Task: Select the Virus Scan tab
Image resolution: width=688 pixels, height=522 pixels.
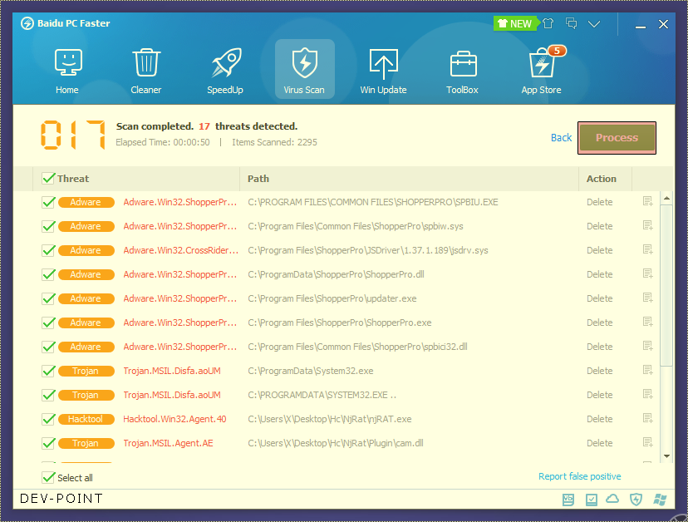Action: (304, 69)
